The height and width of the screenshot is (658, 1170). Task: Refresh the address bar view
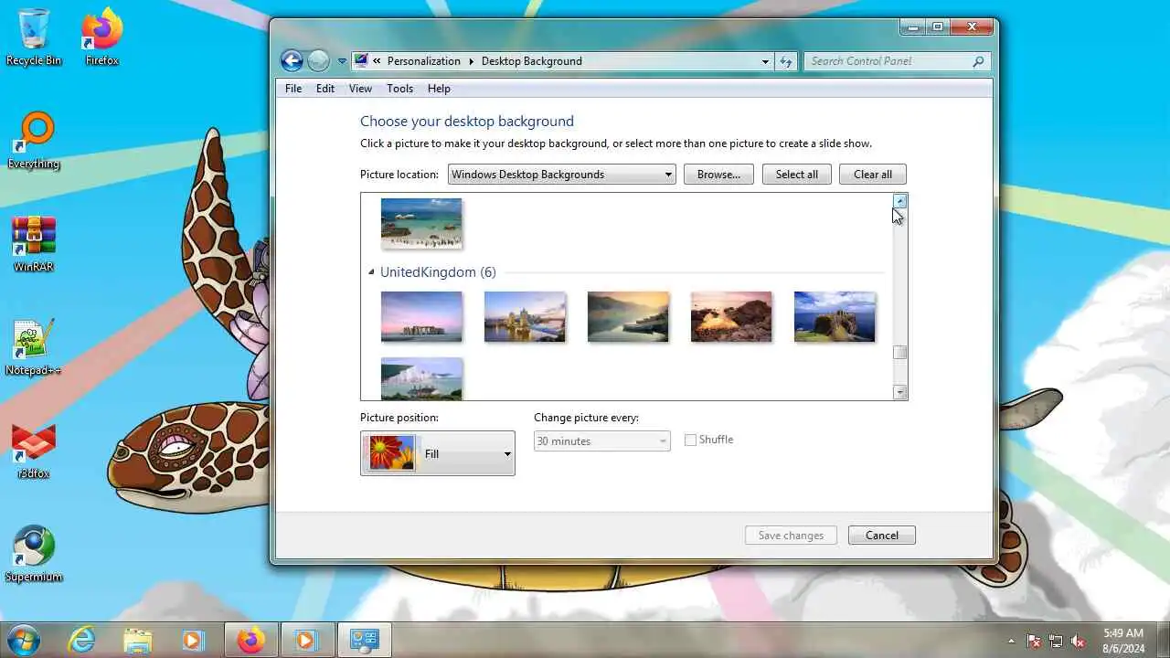(786, 61)
